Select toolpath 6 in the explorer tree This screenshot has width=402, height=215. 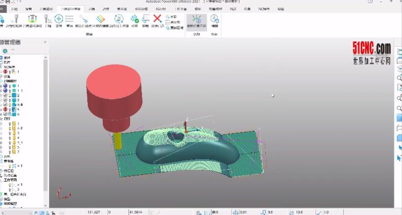(18, 114)
